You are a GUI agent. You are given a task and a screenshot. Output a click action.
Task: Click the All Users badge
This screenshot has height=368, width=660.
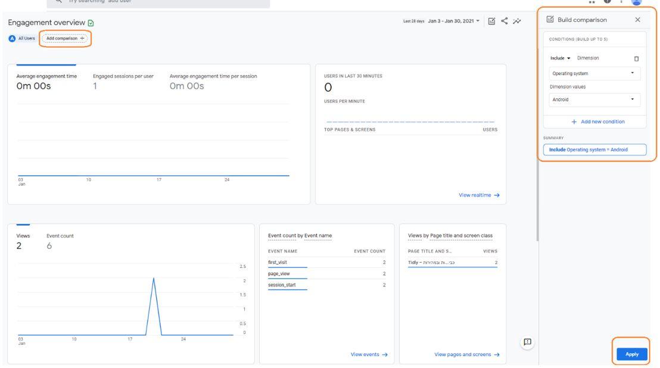(22, 38)
